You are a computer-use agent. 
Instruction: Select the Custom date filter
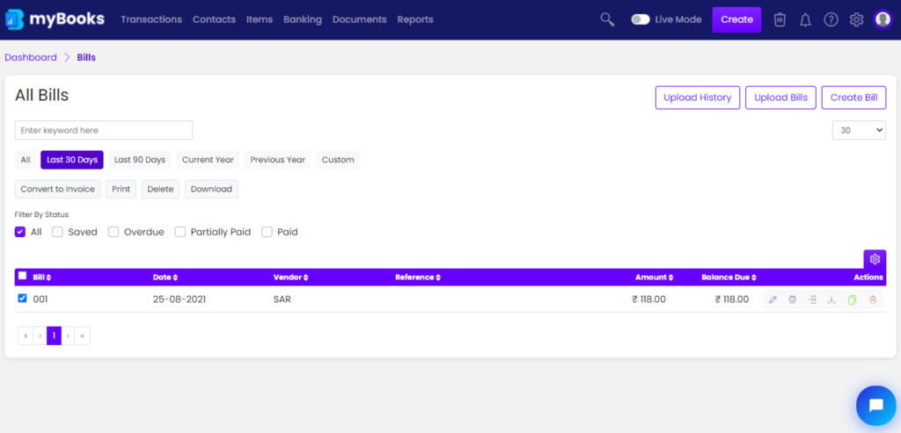338,160
